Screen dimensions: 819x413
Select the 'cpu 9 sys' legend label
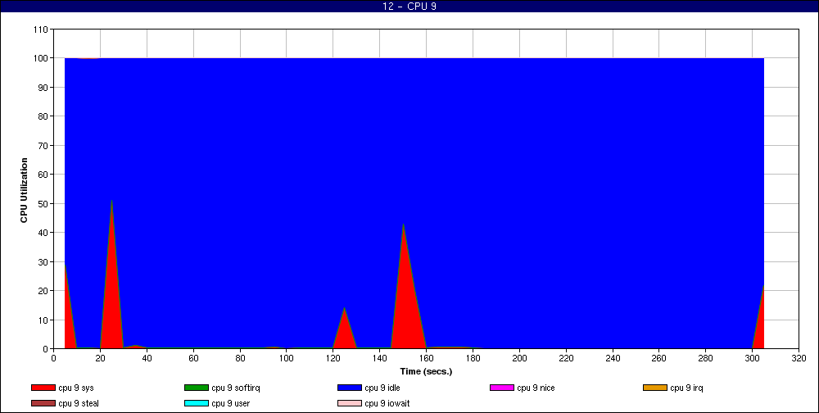[x=76, y=388]
